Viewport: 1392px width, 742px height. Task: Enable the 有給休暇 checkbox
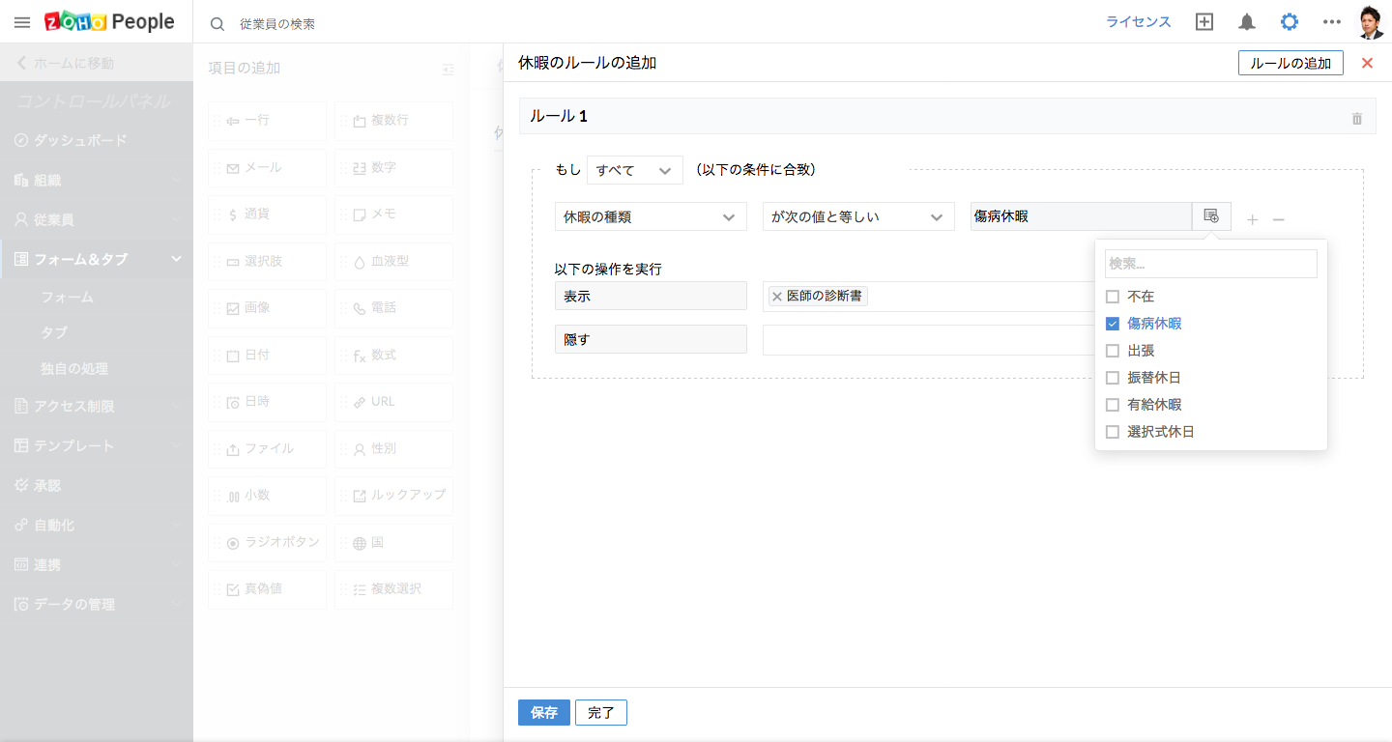[1113, 405]
